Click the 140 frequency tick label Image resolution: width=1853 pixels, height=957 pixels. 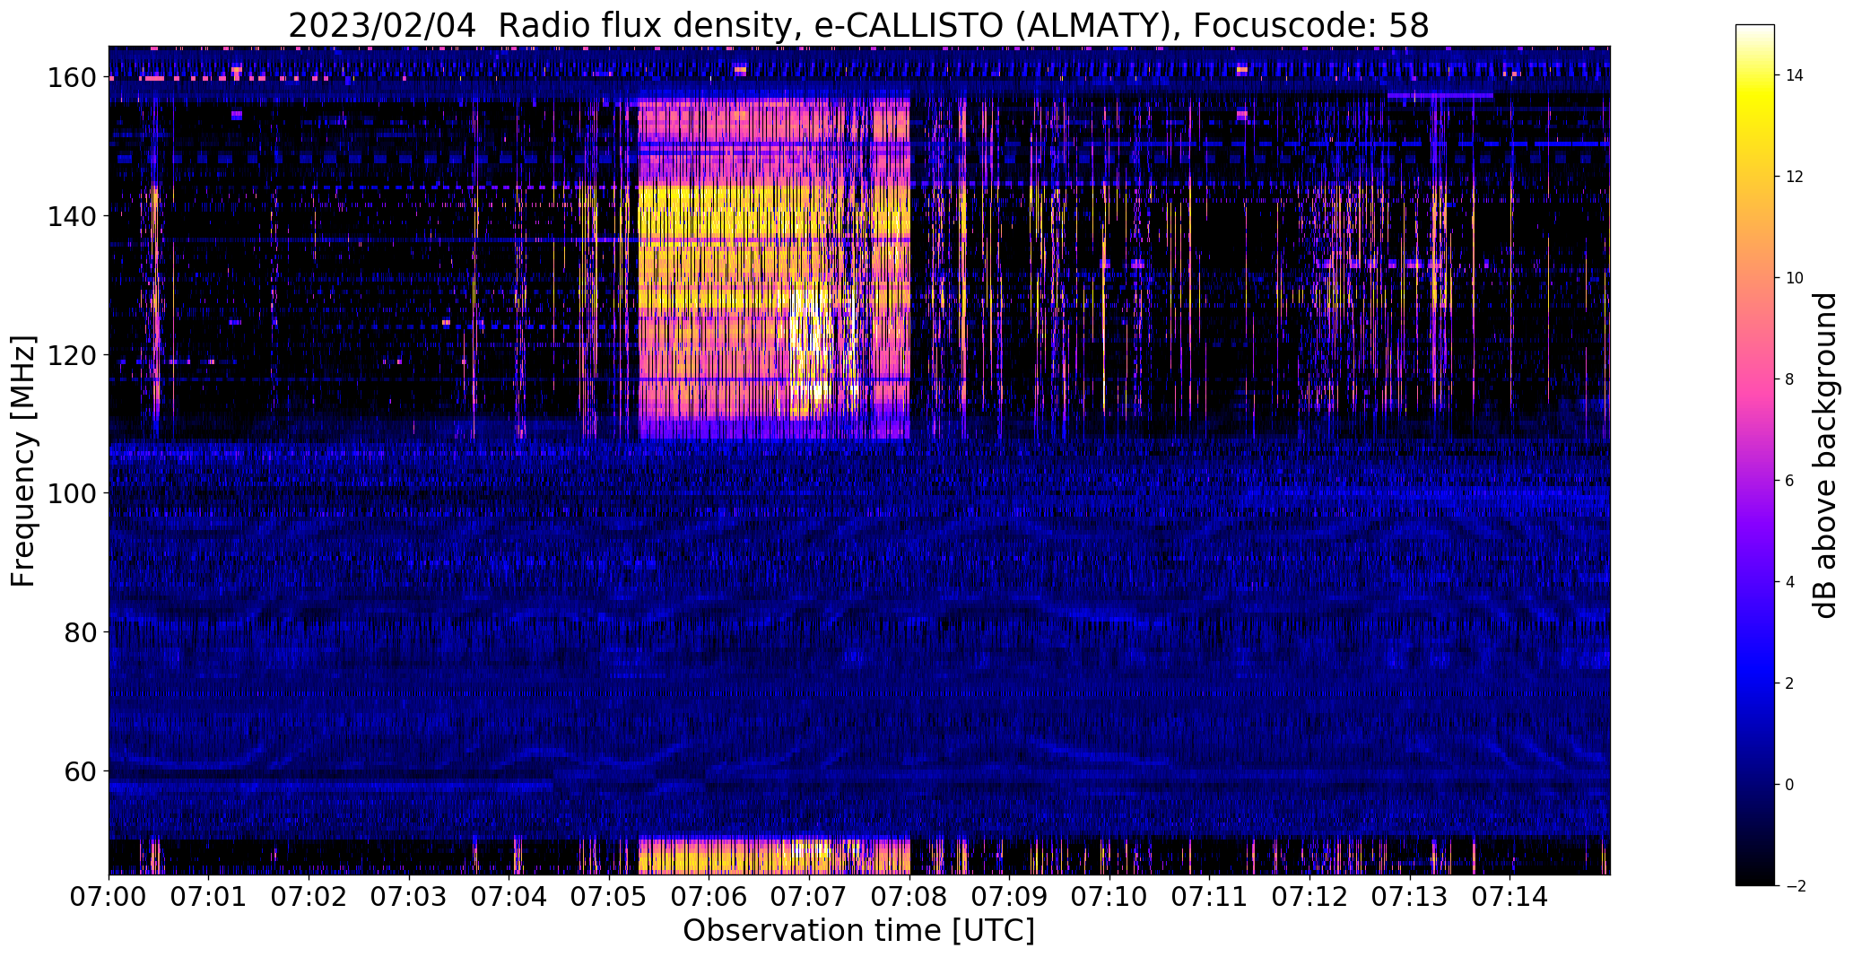coord(73,216)
